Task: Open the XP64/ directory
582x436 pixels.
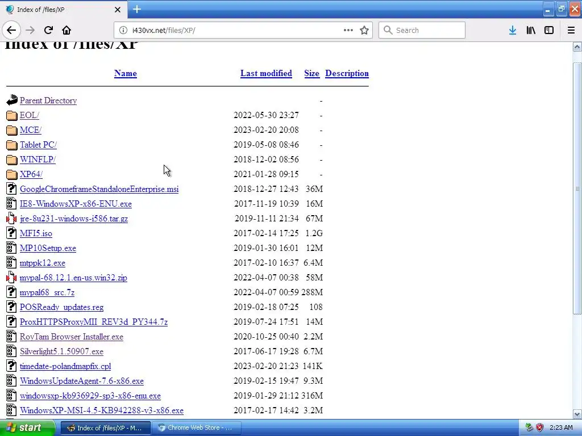Action: tap(31, 174)
